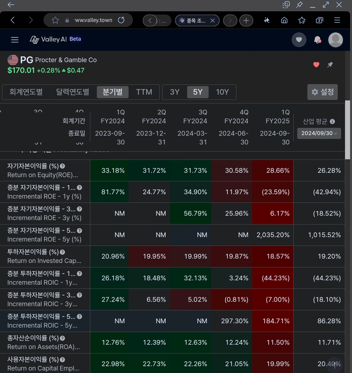Show help for 총자산순이익률 (ROA)
Screen dimensions: 352x373
click(62, 338)
